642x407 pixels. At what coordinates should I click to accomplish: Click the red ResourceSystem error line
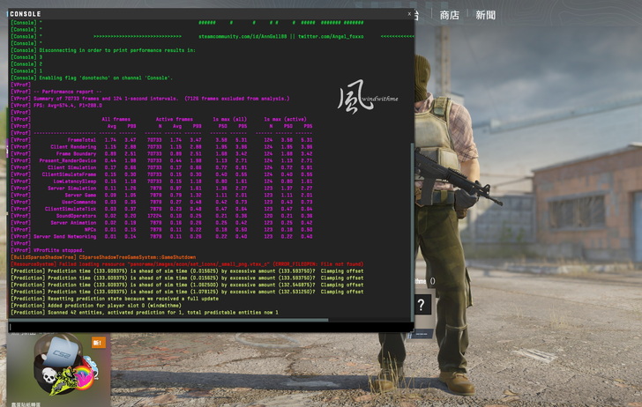coord(187,264)
